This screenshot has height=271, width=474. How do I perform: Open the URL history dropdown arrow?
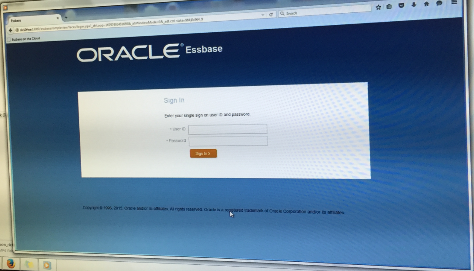263,15
